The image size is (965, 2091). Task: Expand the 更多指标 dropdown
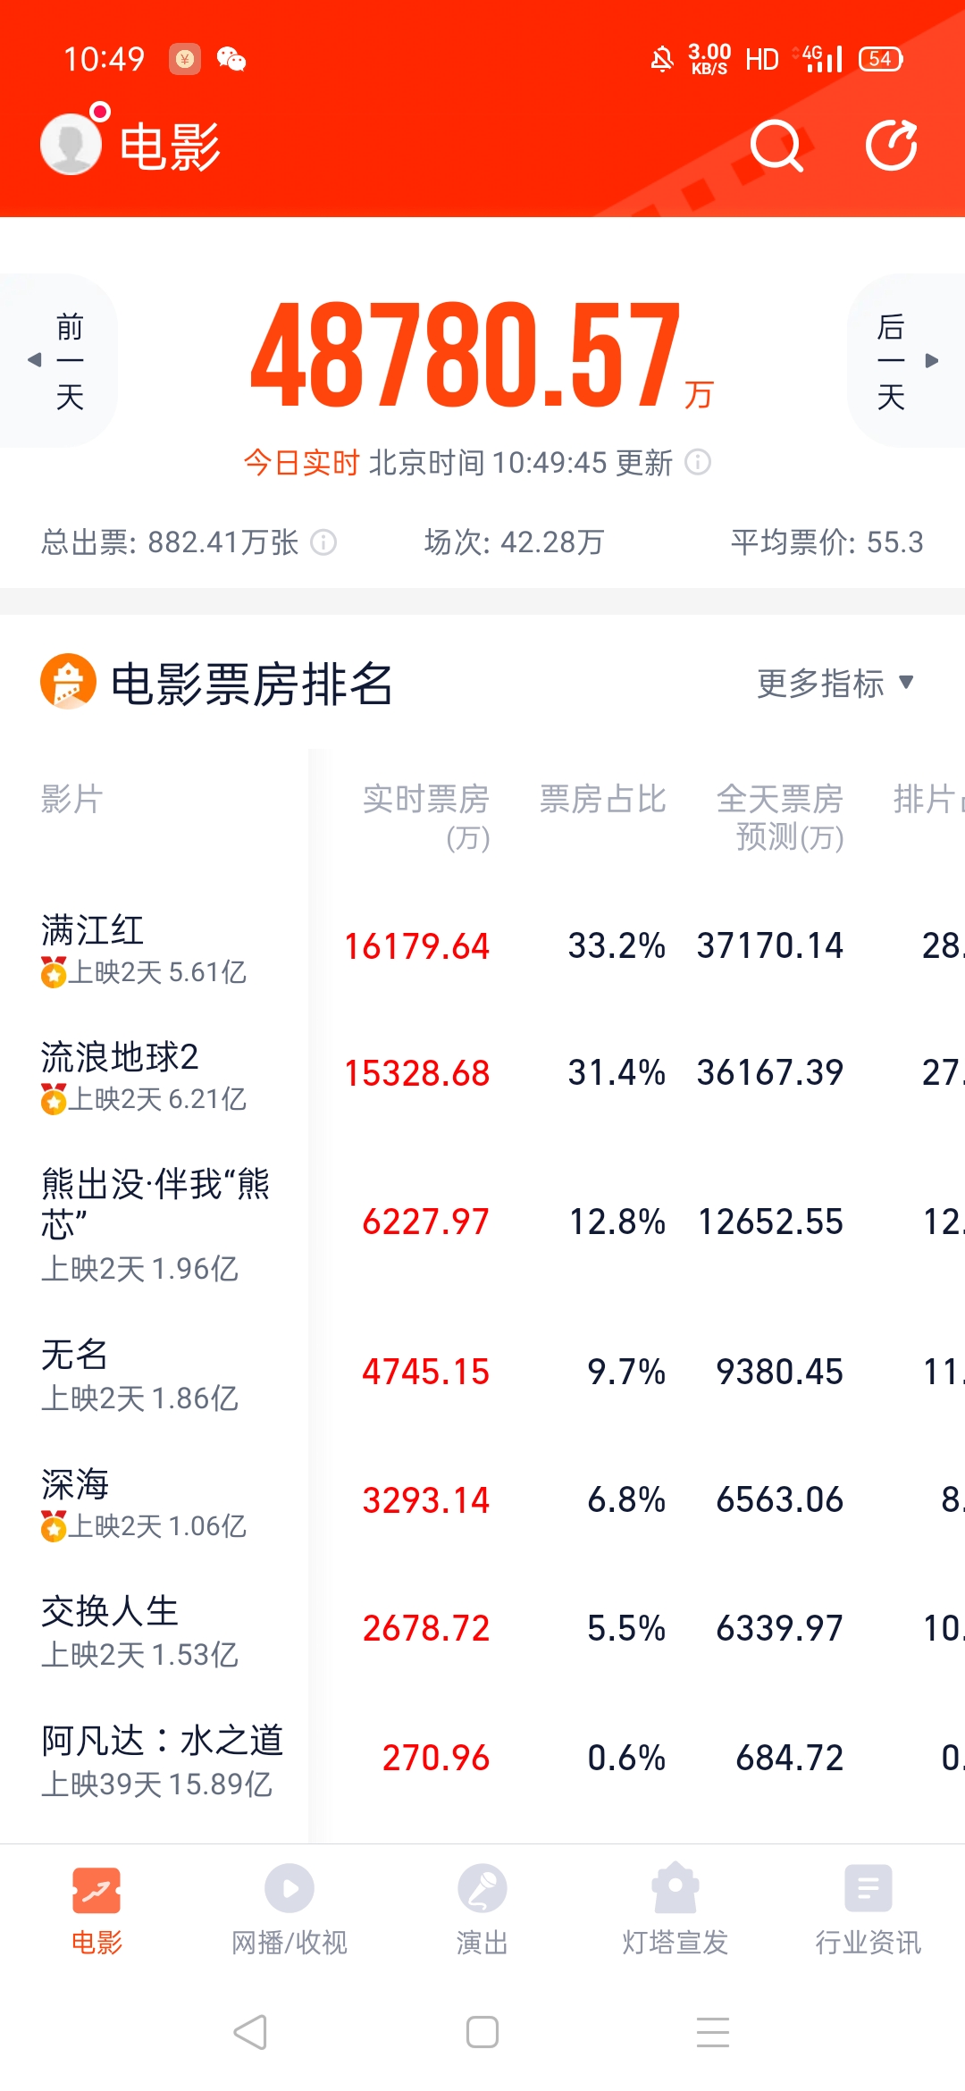835,684
